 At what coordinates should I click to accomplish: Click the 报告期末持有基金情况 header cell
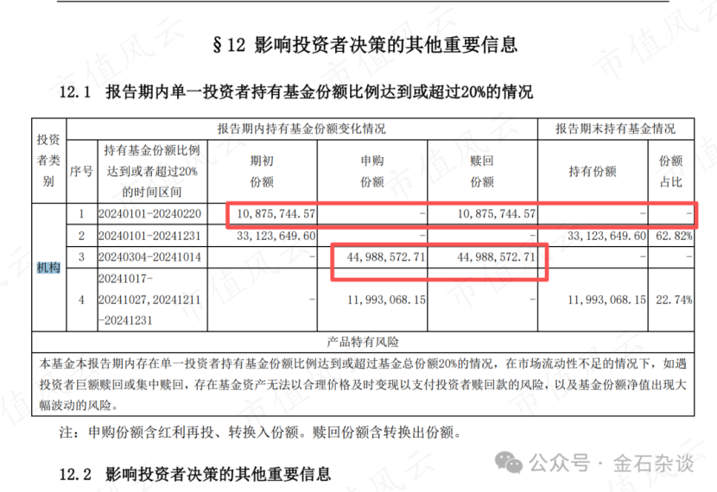(615, 128)
